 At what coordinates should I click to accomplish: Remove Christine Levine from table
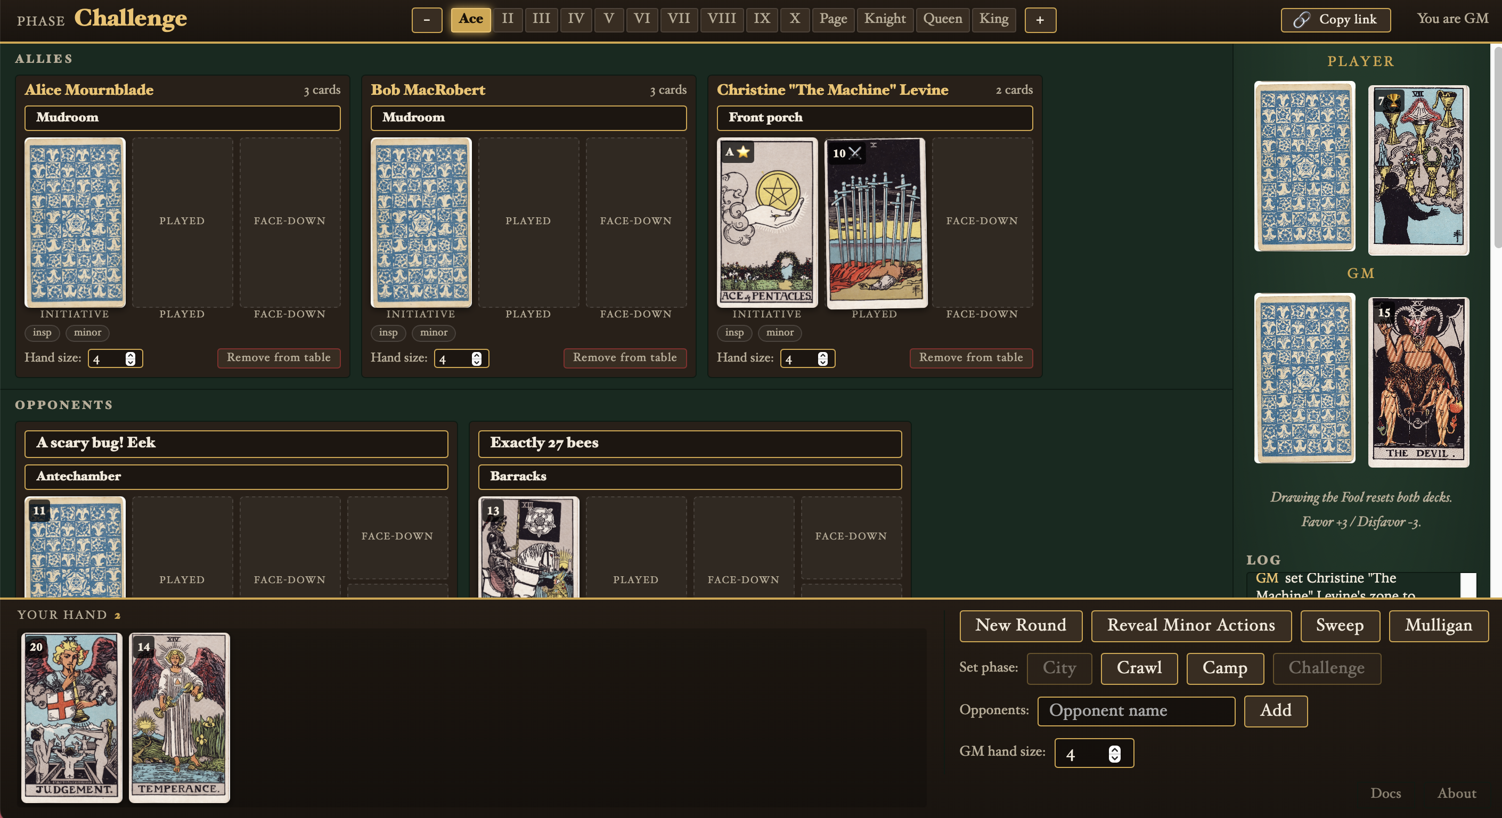(x=971, y=357)
